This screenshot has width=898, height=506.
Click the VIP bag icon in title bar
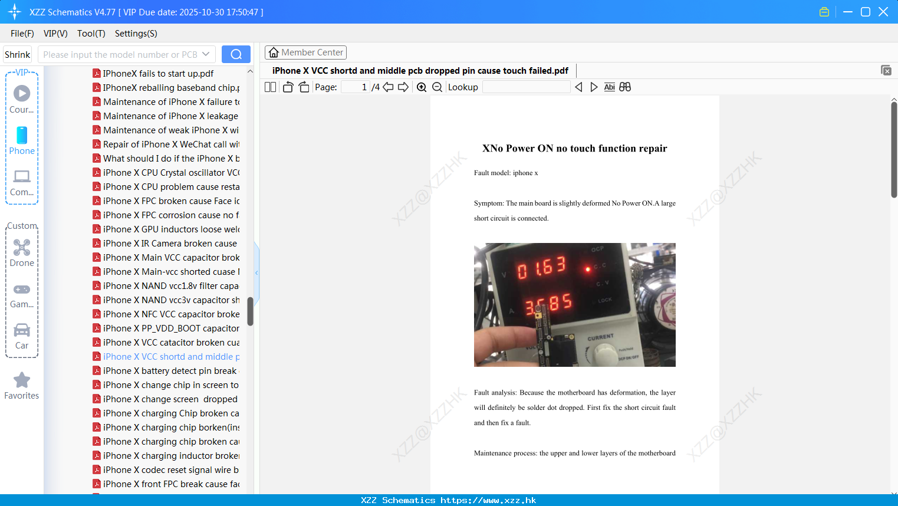[824, 12]
